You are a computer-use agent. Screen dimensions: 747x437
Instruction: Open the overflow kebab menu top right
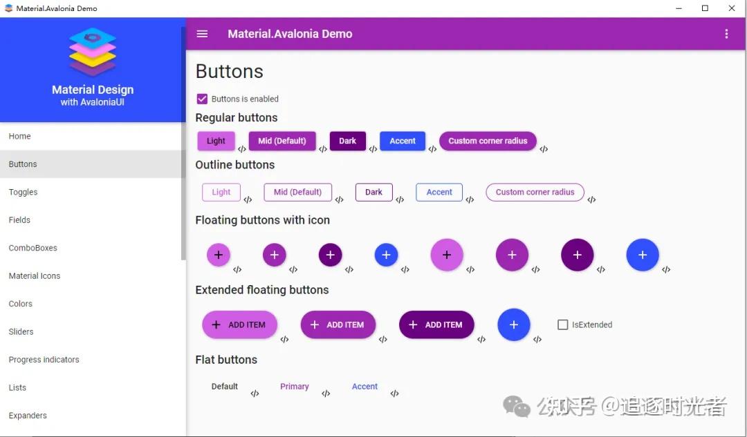pyautogui.click(x=726, y=33)
